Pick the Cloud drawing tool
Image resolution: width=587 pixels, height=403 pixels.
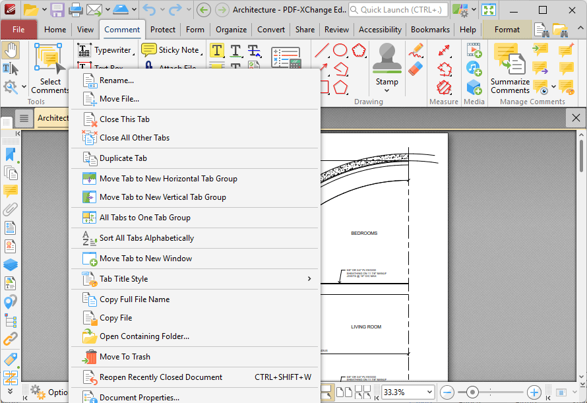[359, 50]
